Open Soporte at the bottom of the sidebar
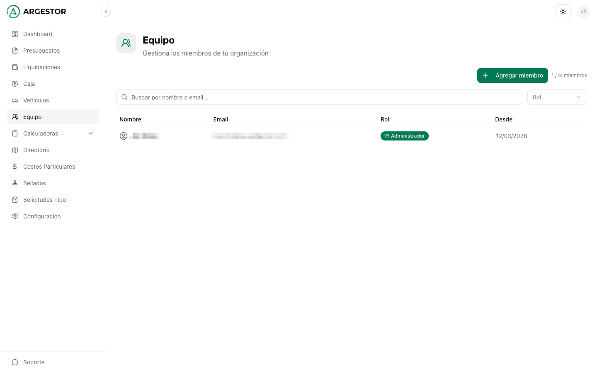Image resolution: width=597 pixels, height=373 pixels. 34,362
